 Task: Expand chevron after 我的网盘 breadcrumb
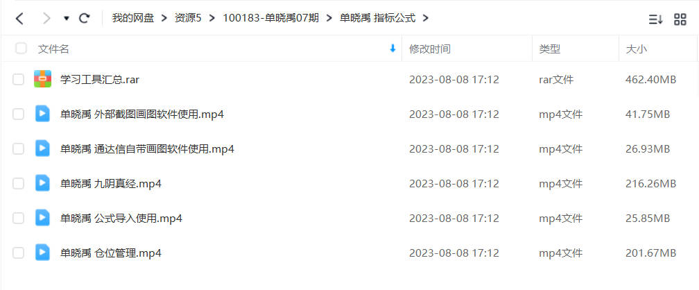[164, 18]
